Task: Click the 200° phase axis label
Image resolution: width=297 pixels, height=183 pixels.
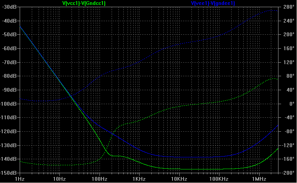Action: tap(289, 35)
